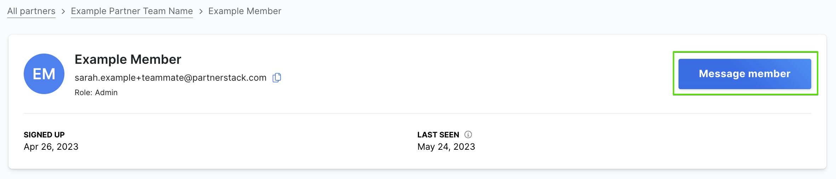The image size is (836, 179).
Task: Click the LAST SEEN label
Action: (x=438, y=135)
